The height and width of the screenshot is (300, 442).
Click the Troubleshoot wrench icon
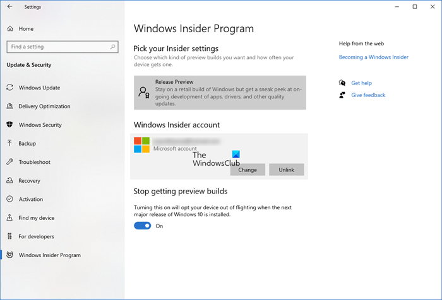tap(10, 162)
